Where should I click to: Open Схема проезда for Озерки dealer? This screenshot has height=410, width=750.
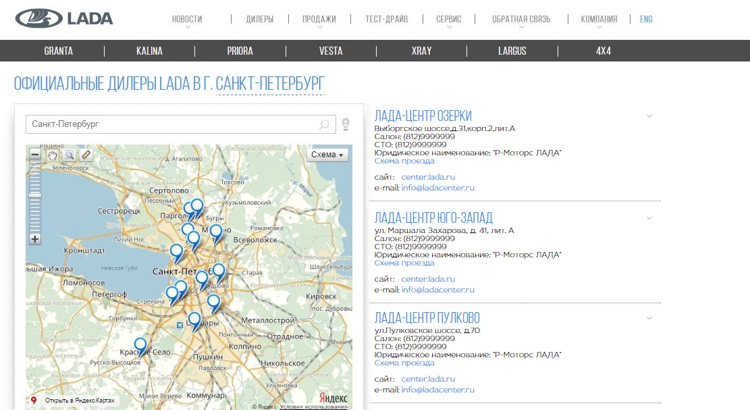pos(404,161)
